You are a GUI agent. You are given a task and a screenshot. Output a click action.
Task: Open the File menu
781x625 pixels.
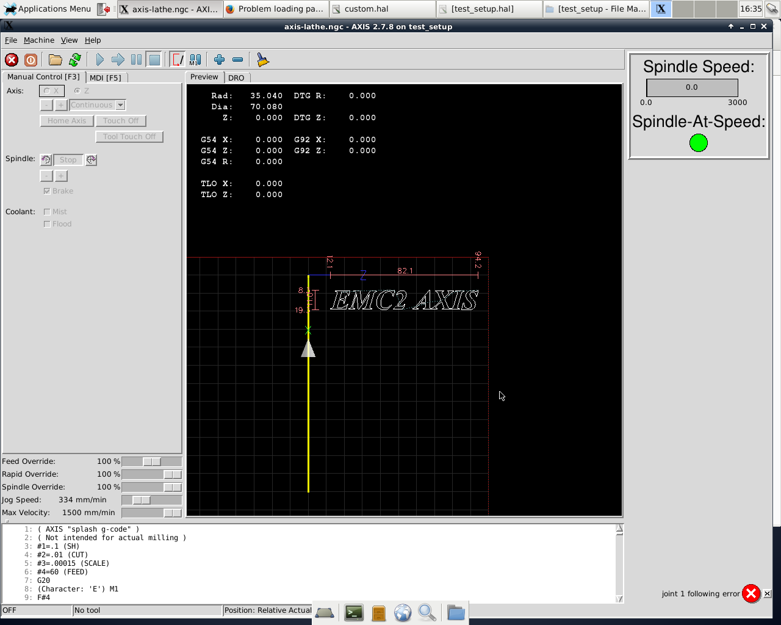pyautogui.click(x=11, y=40)
